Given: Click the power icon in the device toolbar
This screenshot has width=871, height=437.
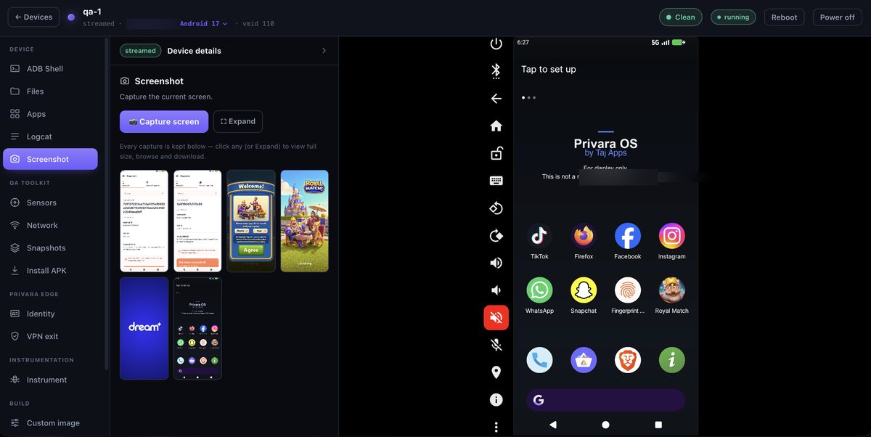Looking at the screenshot, I should pyautogui.click(x=496, y=44).
